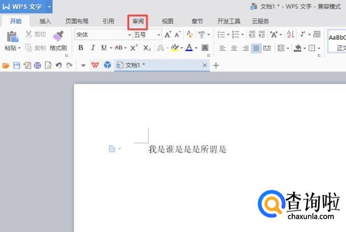
Task: Click the Open folder icon
Action: click(x=6, y=65)
